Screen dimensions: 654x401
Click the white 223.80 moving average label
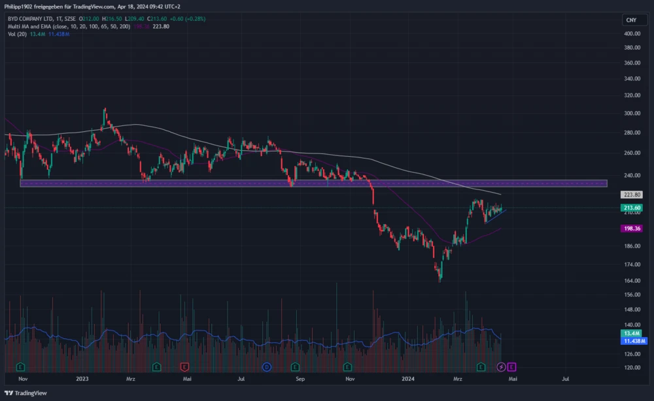632,195
